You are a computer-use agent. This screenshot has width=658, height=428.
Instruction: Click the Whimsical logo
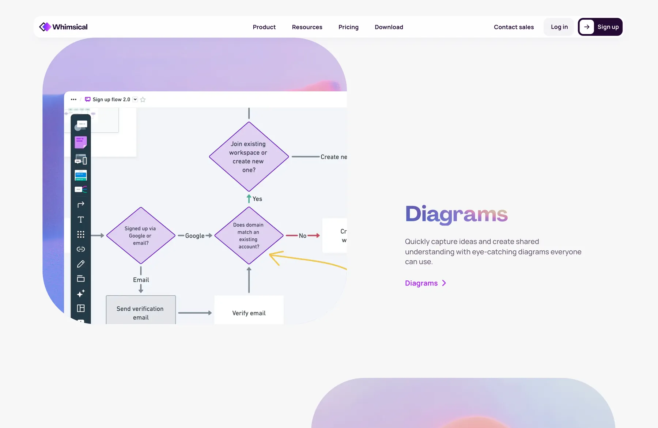tap(63, 27)
